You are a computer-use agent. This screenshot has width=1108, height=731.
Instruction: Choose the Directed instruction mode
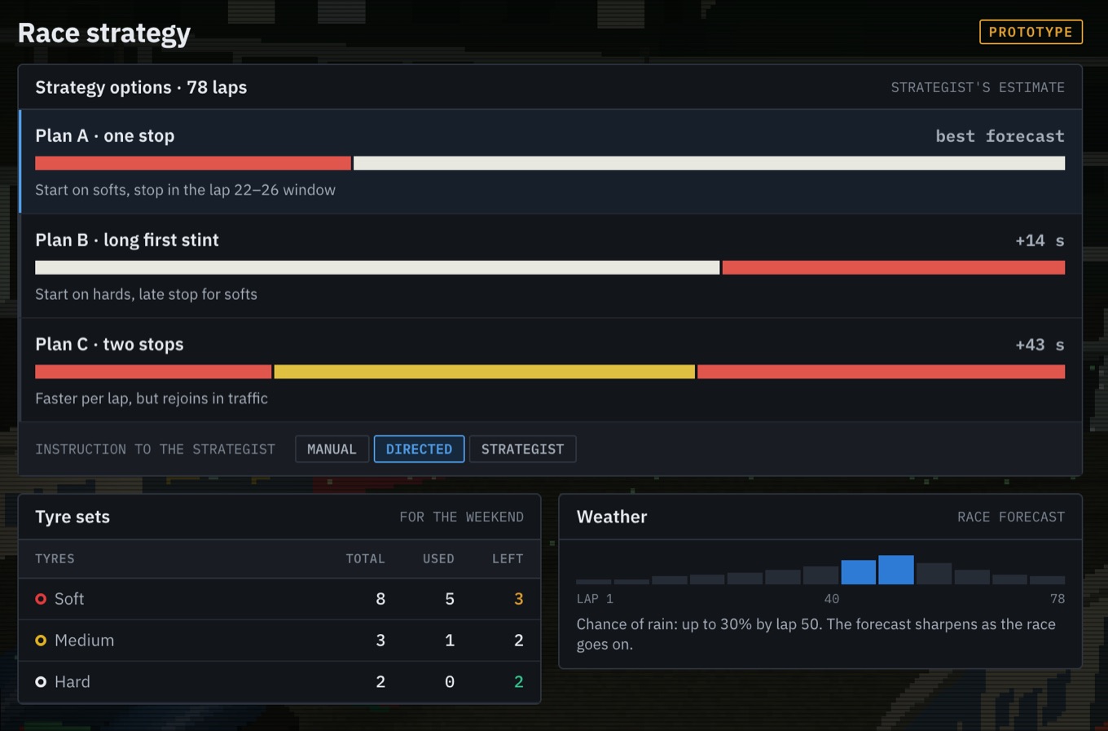tap(419, 449)
